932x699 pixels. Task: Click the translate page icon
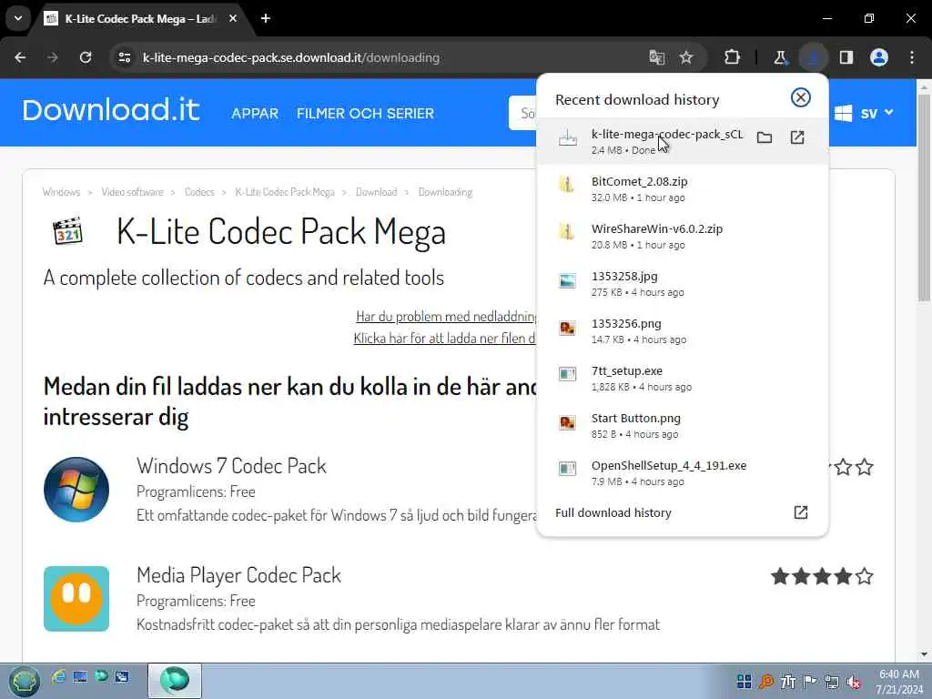657,57
